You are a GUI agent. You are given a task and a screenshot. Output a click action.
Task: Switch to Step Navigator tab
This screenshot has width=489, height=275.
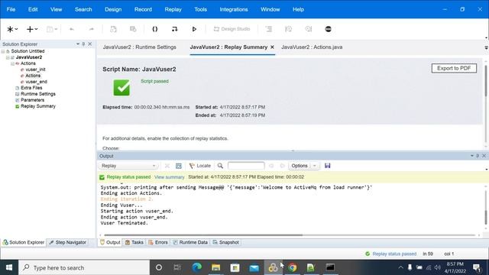tap(67, 242)
